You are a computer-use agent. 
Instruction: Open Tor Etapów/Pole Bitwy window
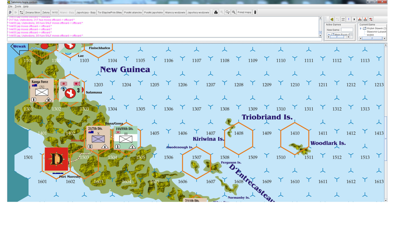coord(110,12)
